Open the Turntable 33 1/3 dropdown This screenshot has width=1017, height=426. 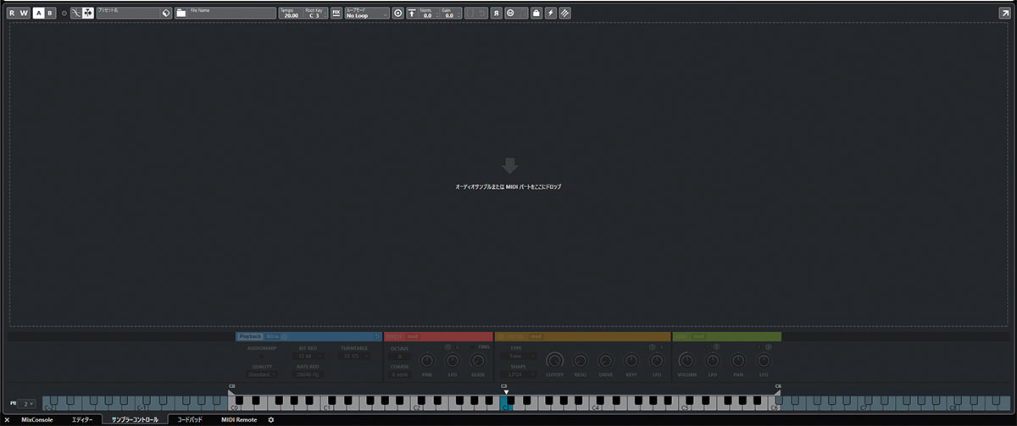point(353,356)
